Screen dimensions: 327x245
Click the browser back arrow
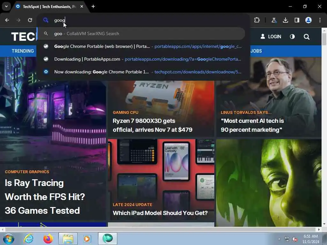(x=7, y=20)
